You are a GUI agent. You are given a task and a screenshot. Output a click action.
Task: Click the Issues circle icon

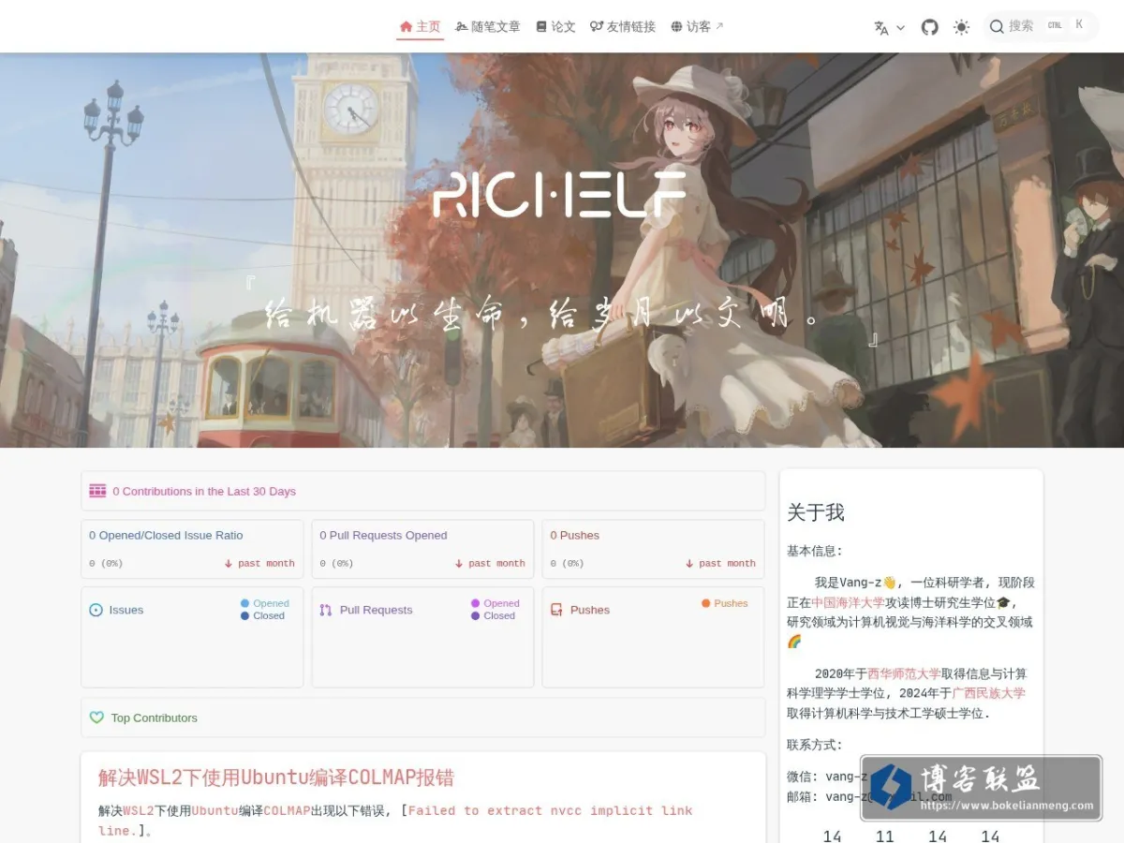point(96,610)
